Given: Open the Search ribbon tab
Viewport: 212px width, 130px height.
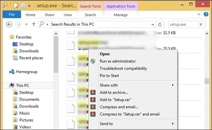Looking at the screenshot, I should (90, 15).
